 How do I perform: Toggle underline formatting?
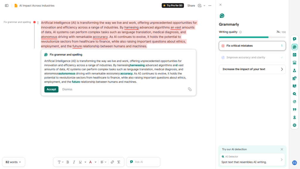click(x=80, y=162)
